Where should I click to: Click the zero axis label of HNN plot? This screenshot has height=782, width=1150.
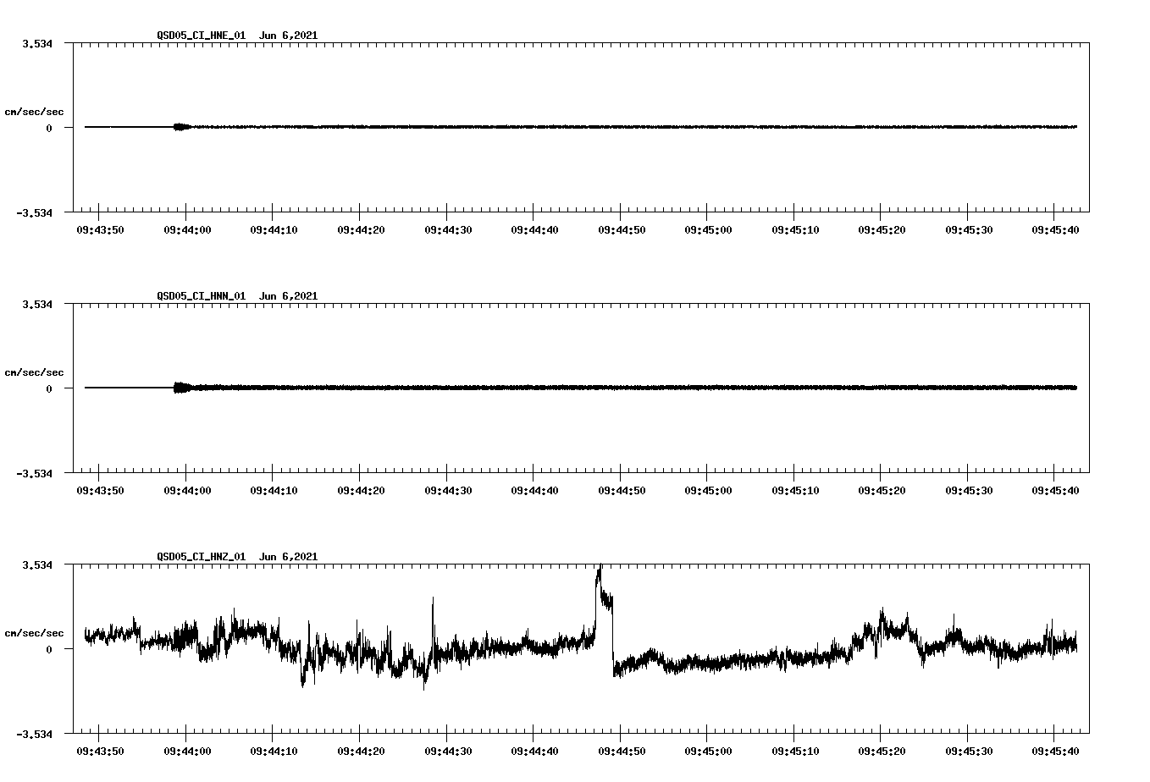point(49,388)
